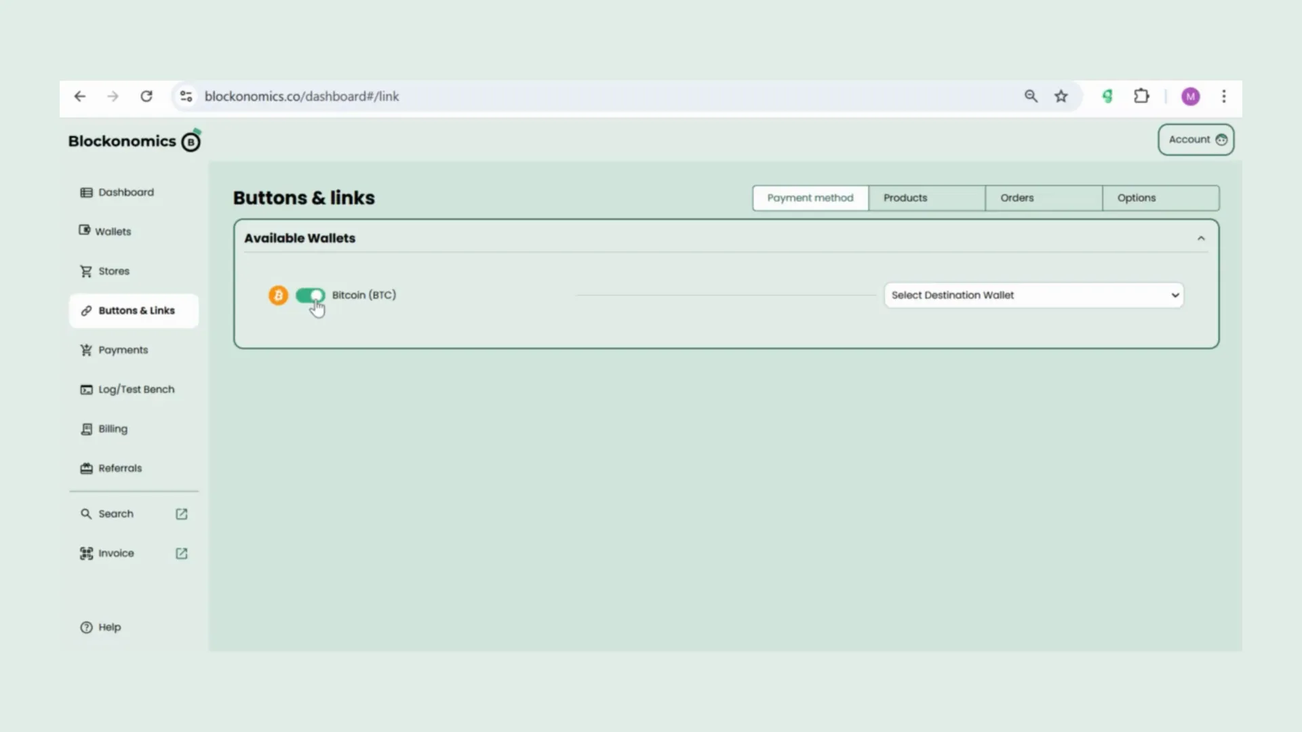Open the Account button menu
1302x732 pixels.
tap(1196, 140)
